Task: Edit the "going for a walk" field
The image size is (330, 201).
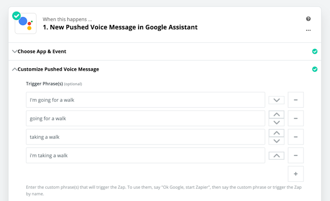Action: click(145, 118)
